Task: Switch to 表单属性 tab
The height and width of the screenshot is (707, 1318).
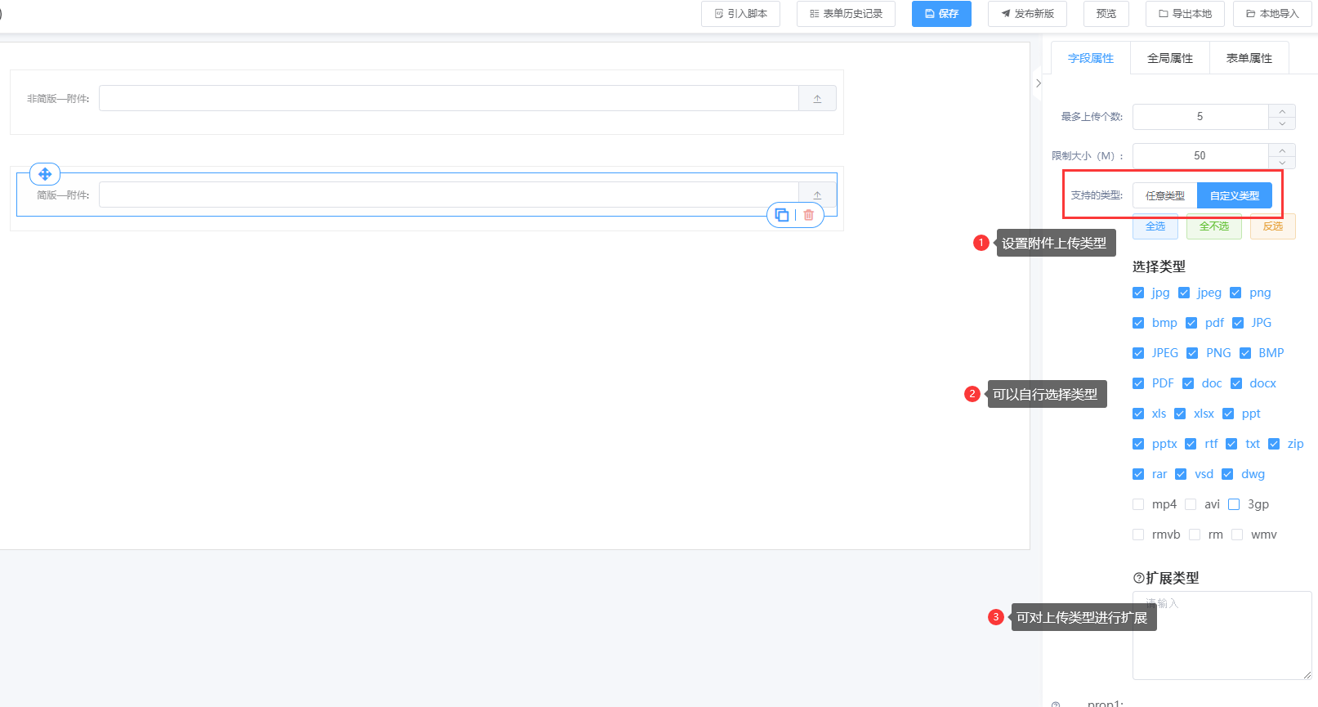Action: click(x=1249, y=58)
